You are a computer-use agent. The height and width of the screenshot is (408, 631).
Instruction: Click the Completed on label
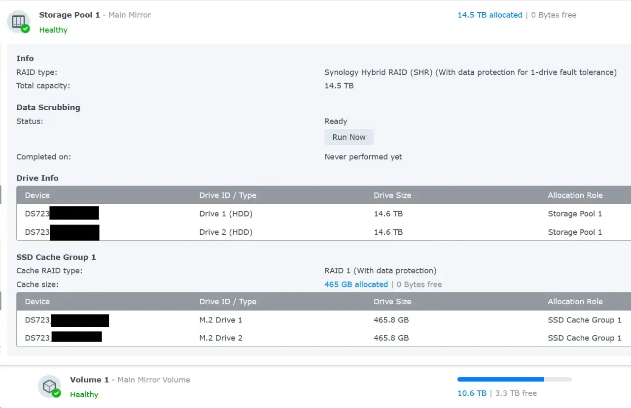[x=44, y=157]
